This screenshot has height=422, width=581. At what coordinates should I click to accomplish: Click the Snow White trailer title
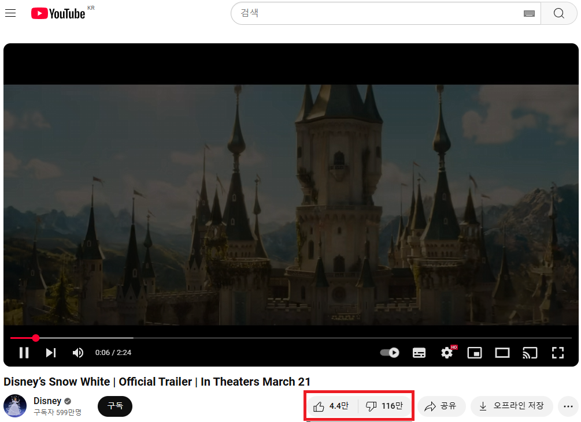pyautogui.click(x=157, y=382)
